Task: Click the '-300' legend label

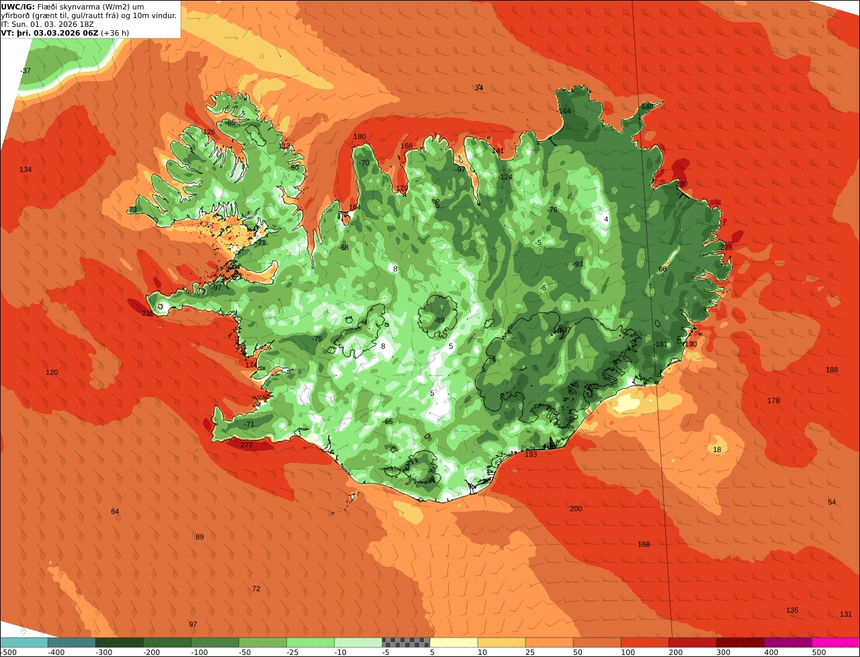Action: pos(104,652)
